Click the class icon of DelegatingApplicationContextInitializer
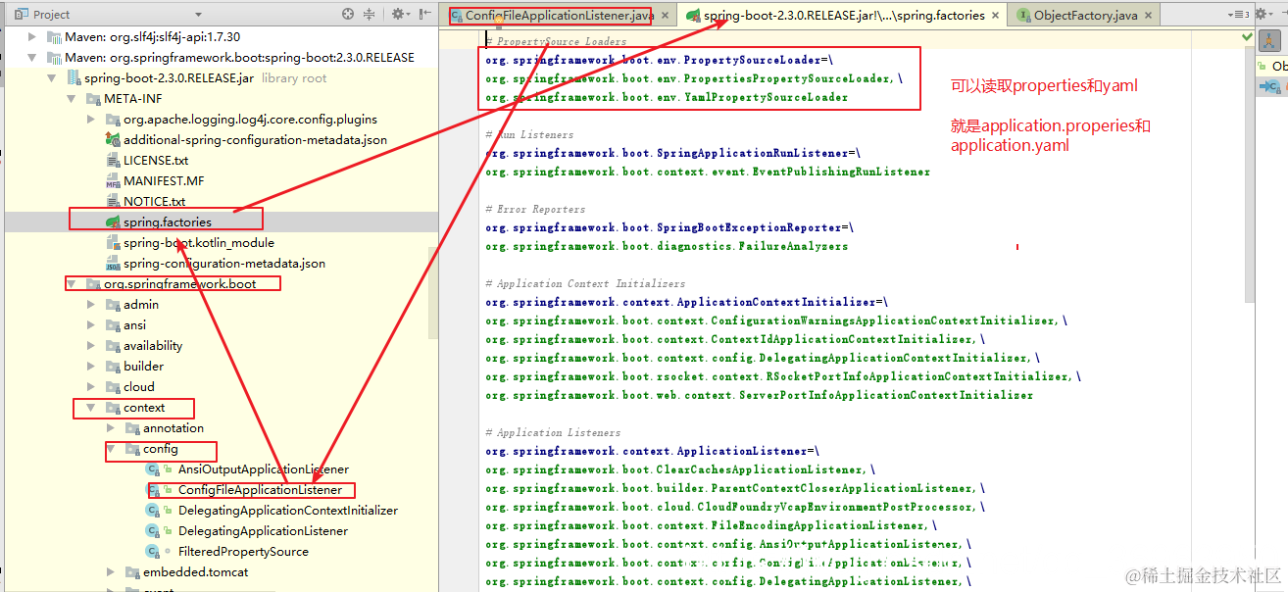This screenshot has height=592, width=1288. click(153, 510)
